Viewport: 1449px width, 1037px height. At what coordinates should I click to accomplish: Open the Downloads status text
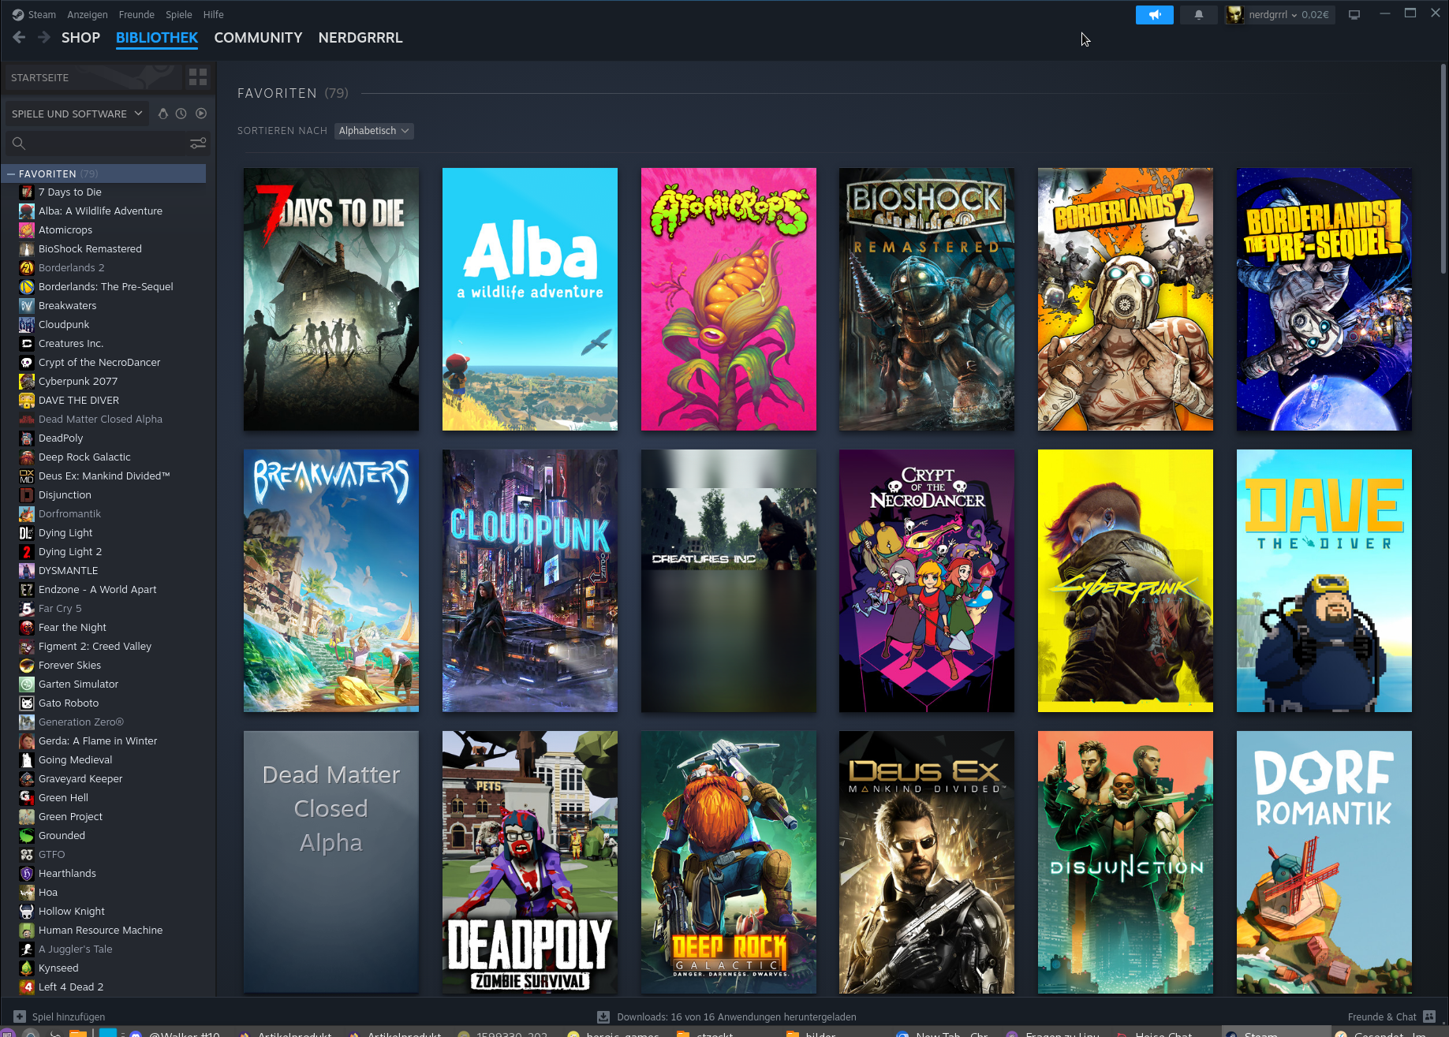737,1016
